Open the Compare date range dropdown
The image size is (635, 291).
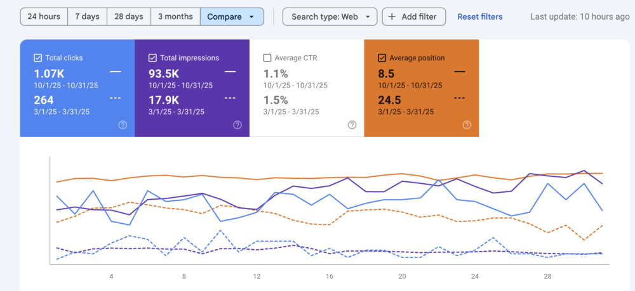[232, 16]
